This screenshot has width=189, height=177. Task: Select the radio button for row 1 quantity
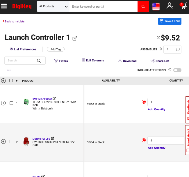(x=144, y=102)
